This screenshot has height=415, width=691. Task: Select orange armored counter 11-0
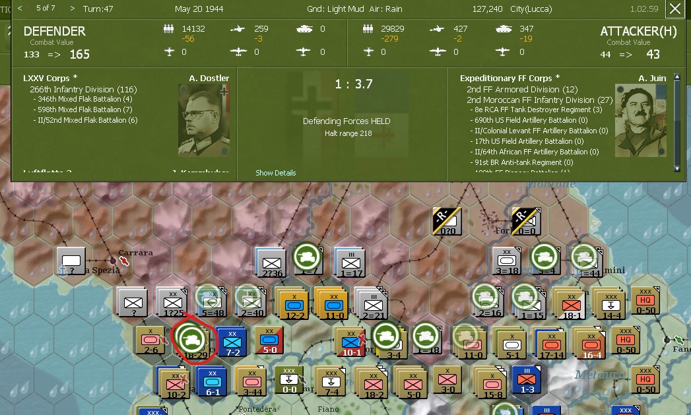[x=333, y=304]
